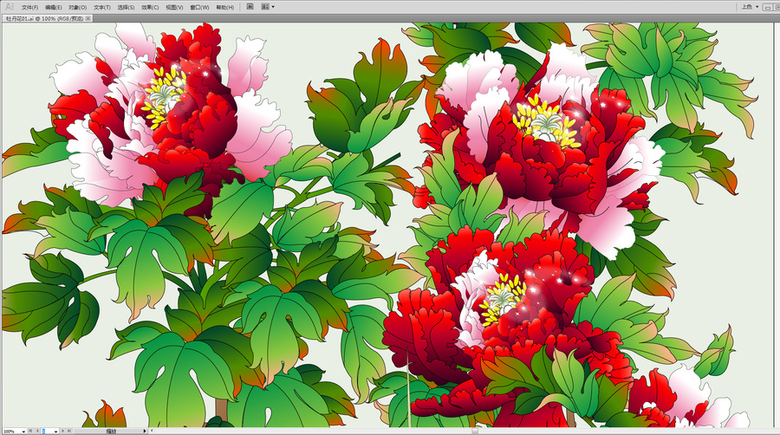Open the 帮助(H) menu
The image size is (780, 435).
224,8
